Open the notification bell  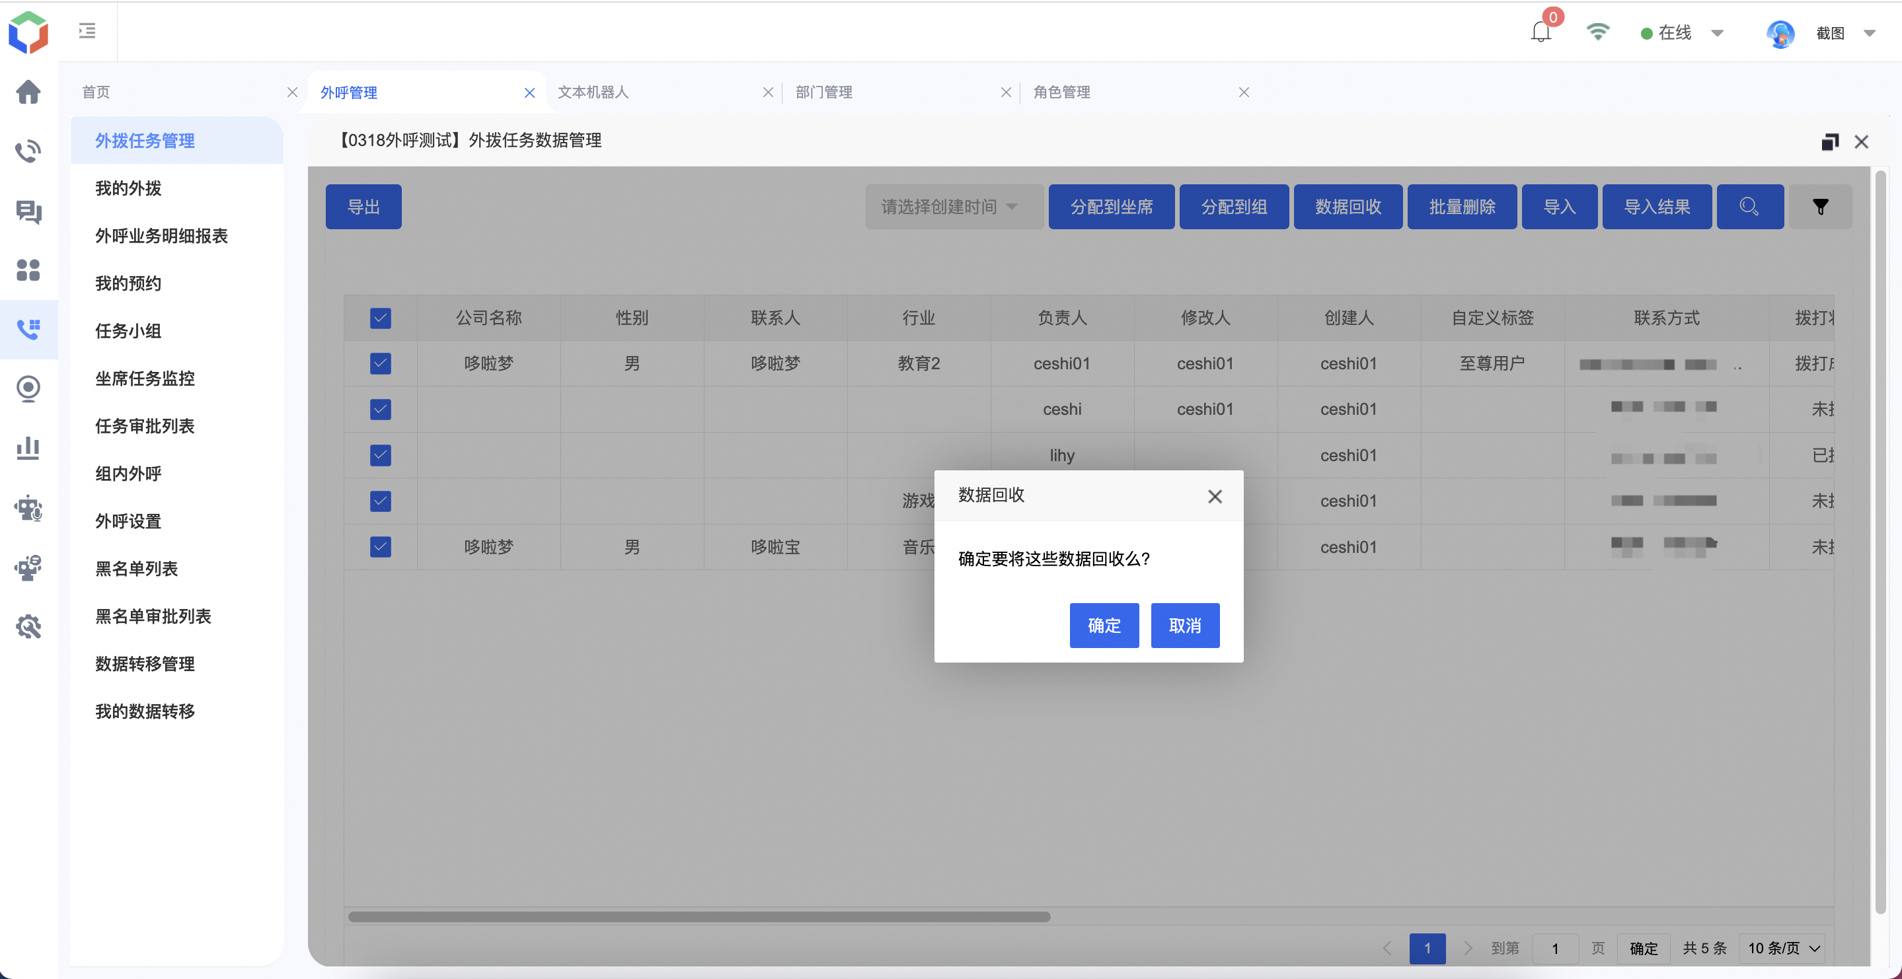coord(1541,32)
